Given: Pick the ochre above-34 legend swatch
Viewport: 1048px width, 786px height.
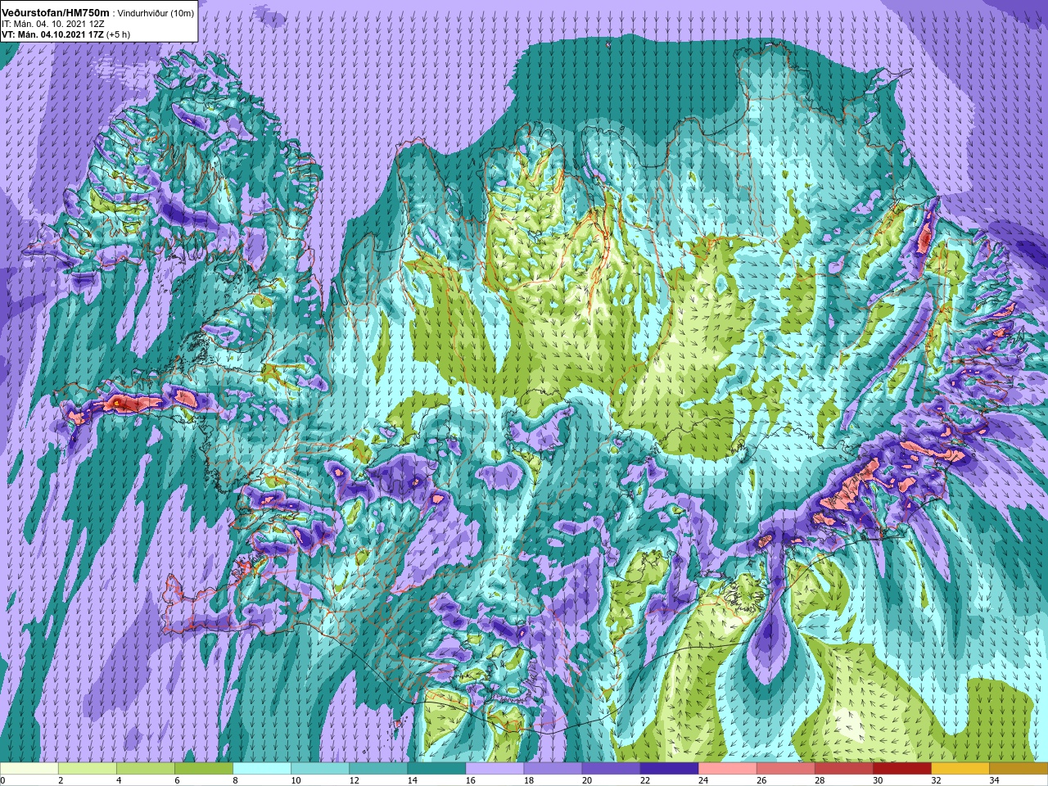Looking at the screenshot, I should click(x=1018, y=769).
